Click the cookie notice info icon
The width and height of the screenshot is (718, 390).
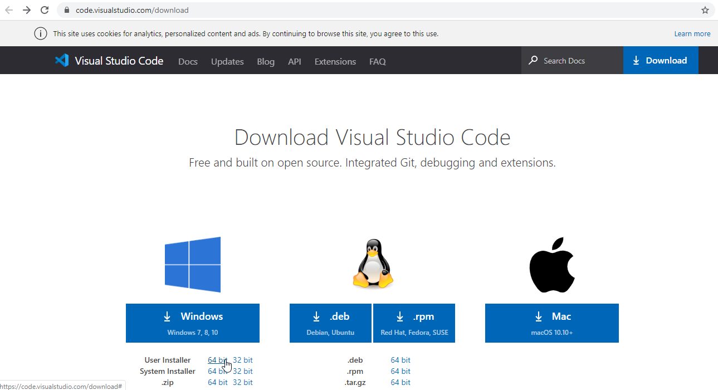coord(41,33)
